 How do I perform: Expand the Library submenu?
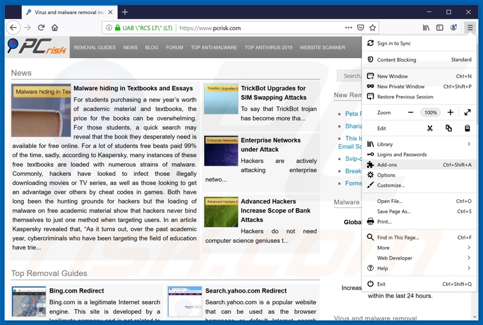point(419,144)
